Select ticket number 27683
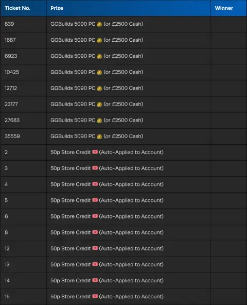The height and width of the screenshot is (305, 247). 12,120
